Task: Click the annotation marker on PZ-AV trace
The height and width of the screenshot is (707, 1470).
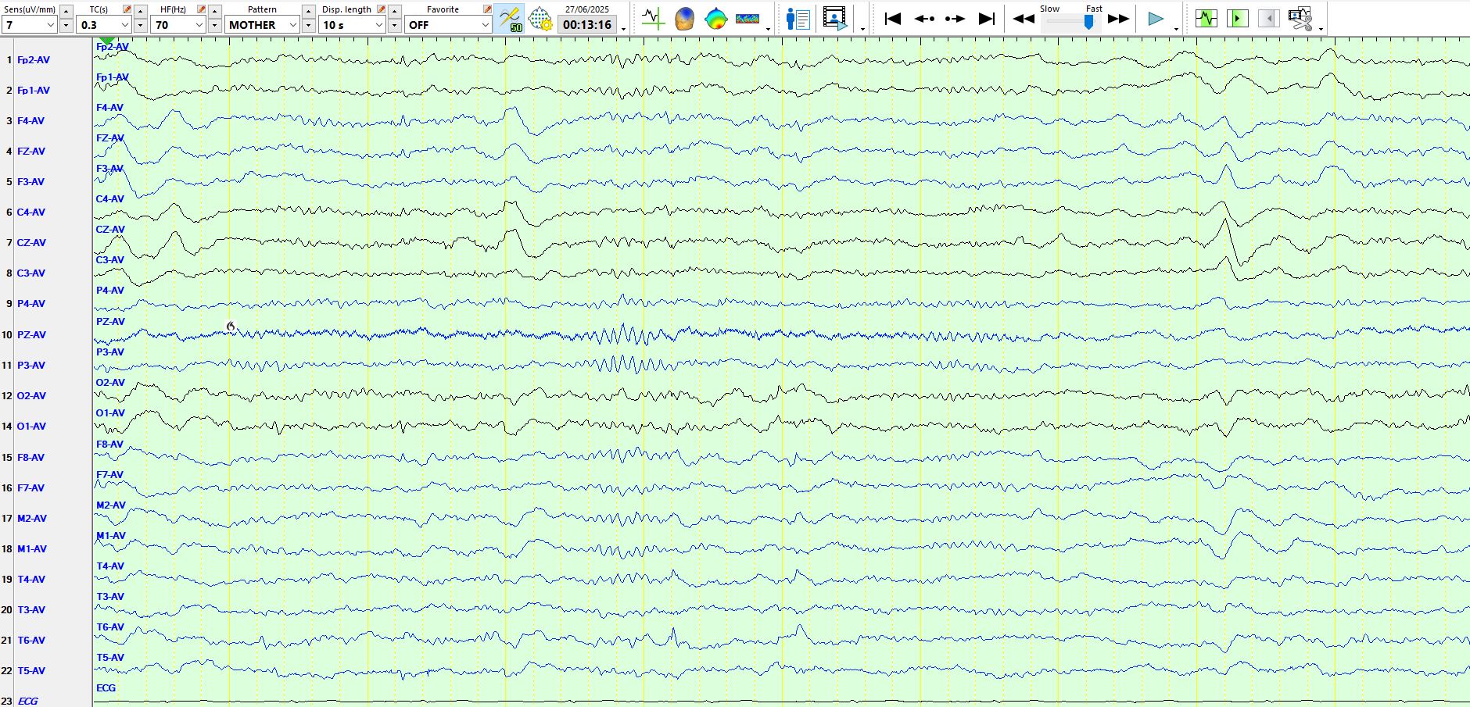Action: tap(231, 326)
